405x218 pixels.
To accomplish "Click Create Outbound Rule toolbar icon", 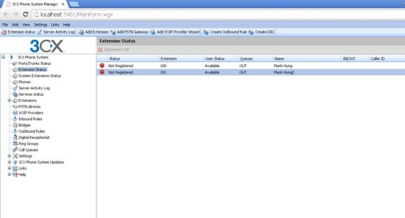I will click(206, 32).
